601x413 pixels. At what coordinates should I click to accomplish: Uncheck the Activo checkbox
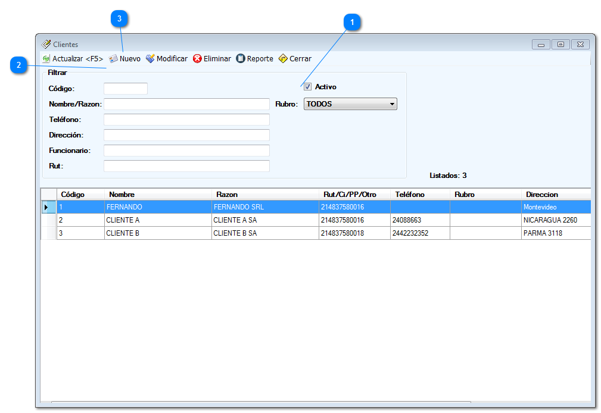point(307,87)
